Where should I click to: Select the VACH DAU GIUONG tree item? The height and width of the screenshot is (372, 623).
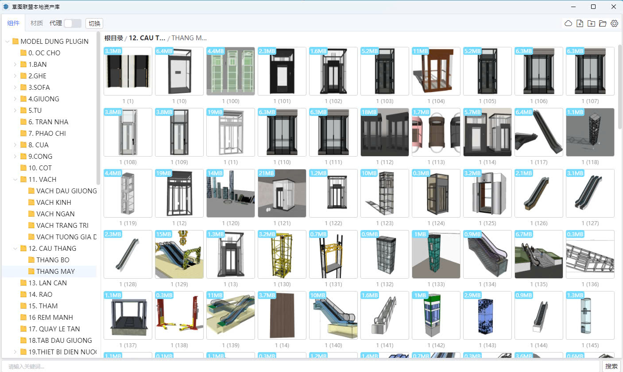click(49, 191)
